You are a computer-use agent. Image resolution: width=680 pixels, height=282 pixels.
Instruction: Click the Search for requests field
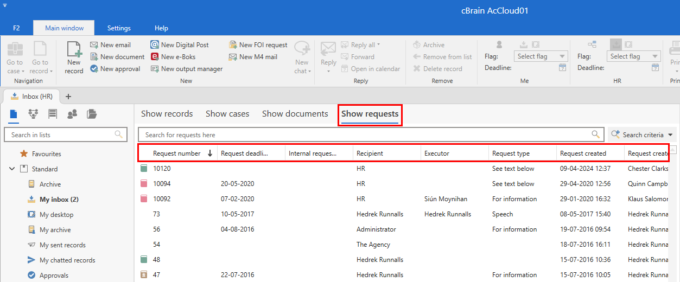click(366, 135)
